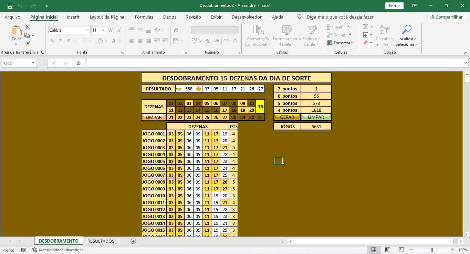Image resolution: width=470 pixels, height=254 pixels.
Task: Open the Inserir ribbon tab
Action: (73, 17)
